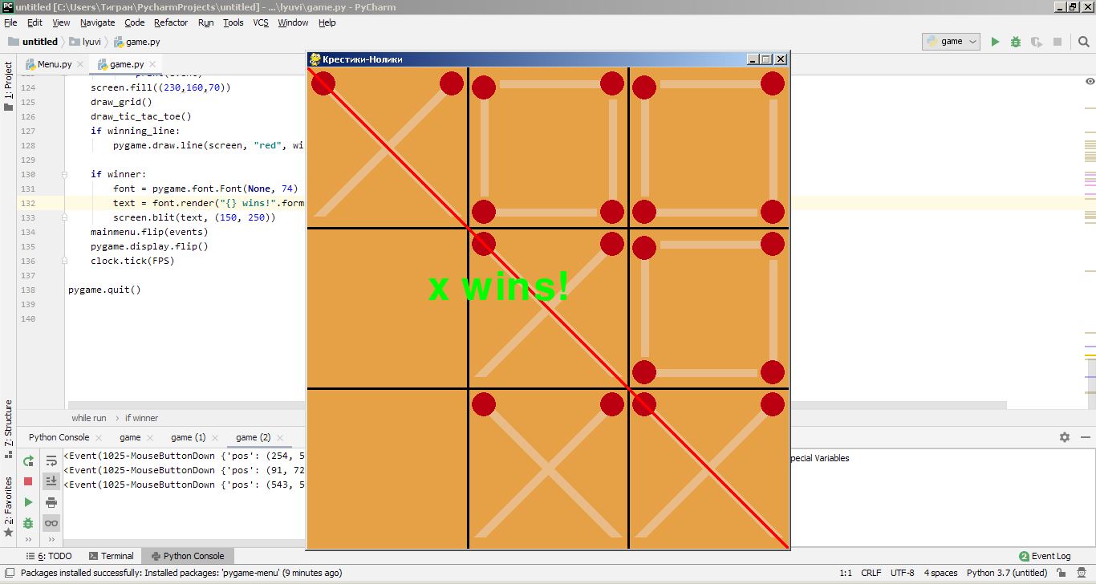Click the line:column 1:1 indicator

click(846, 573)
